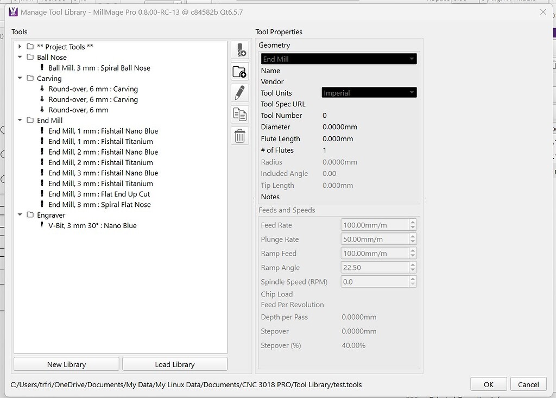The height and width of the screenshot is (398, 556).
Task: Increase Feed Rate with up arrow
Action: (x=413, y=222)
